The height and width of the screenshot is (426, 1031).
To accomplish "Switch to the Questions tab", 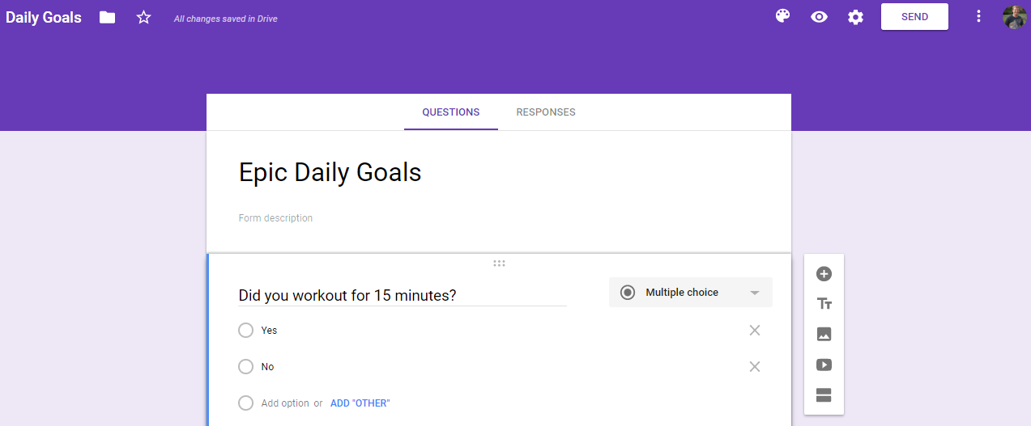I will pos(451,112).
